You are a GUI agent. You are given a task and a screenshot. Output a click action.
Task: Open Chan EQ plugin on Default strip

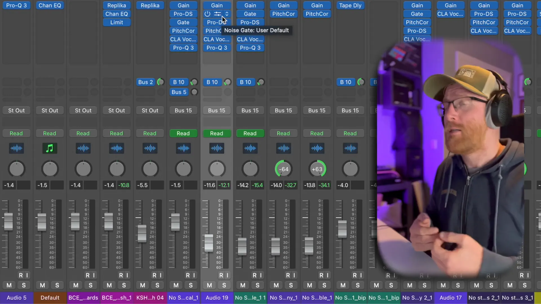pyautogui.click(x=50, y=5)
